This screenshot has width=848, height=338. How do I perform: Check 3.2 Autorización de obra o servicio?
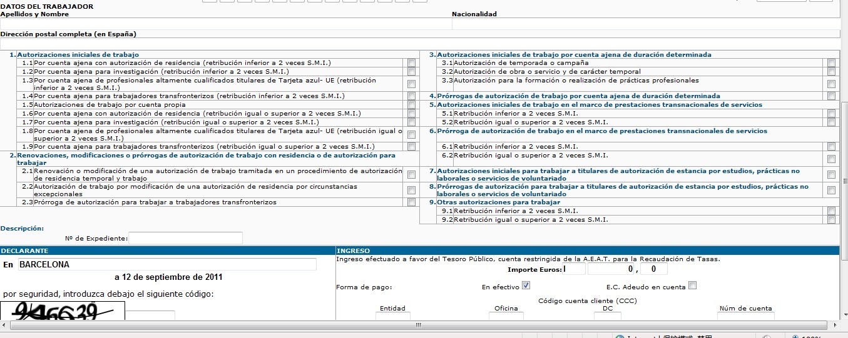click(831, 72)
